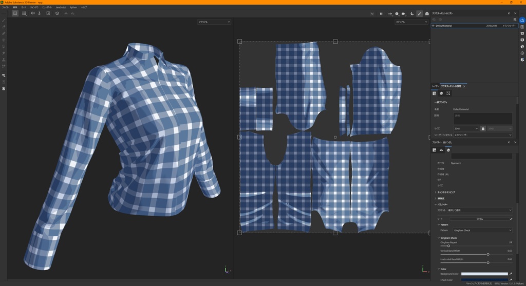The image size is (526, 286).
Task: Click the seed edit pencil icon
Action: 511,219
